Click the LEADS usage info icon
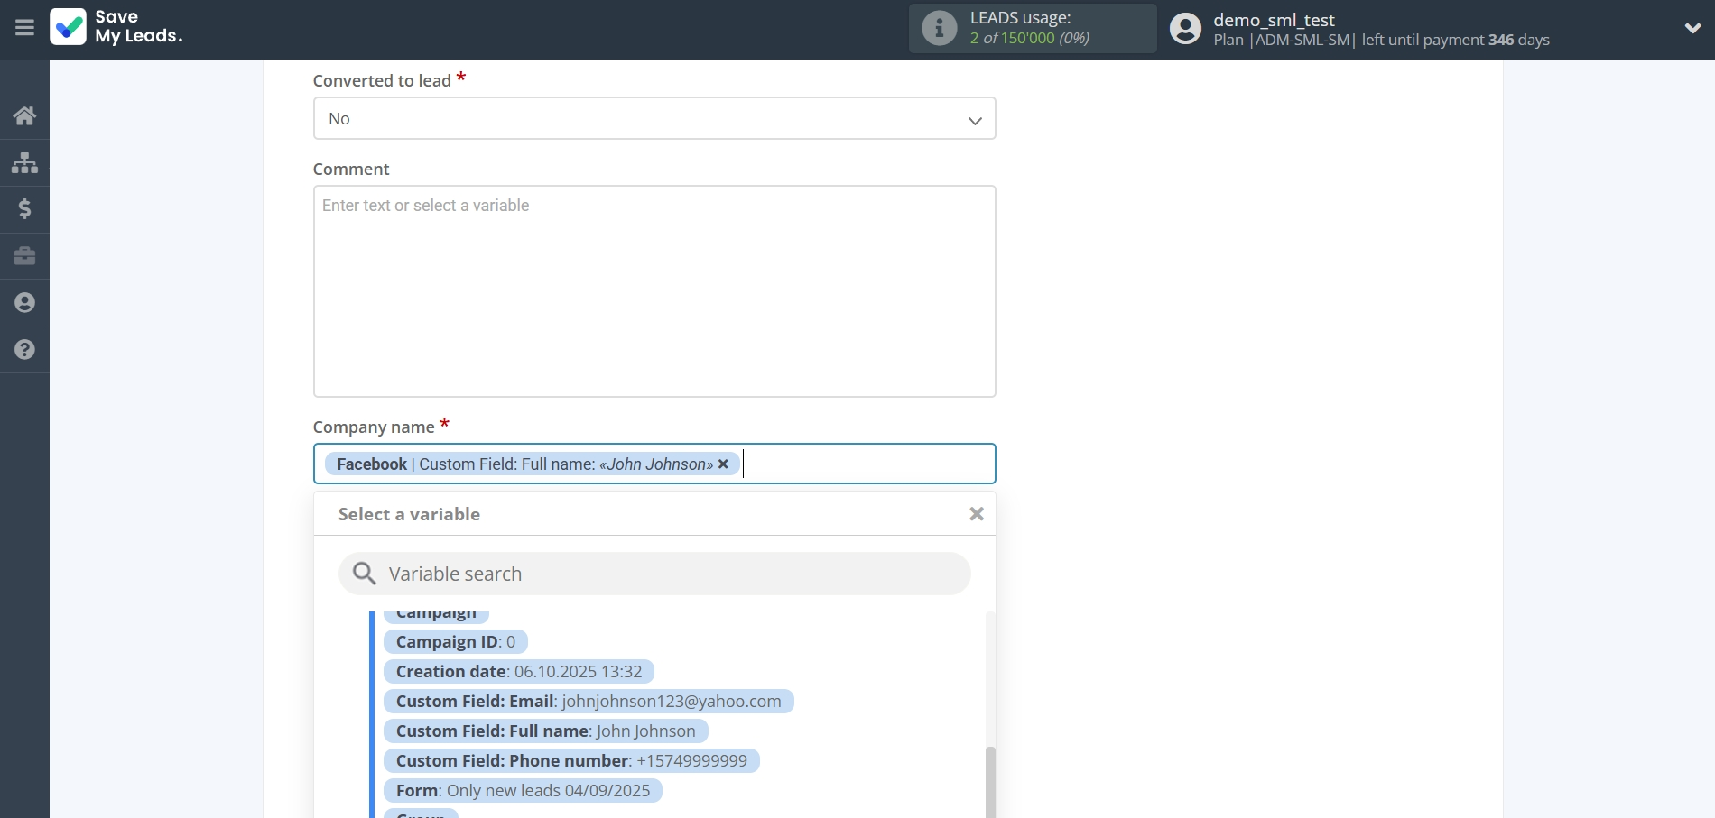 939,28
